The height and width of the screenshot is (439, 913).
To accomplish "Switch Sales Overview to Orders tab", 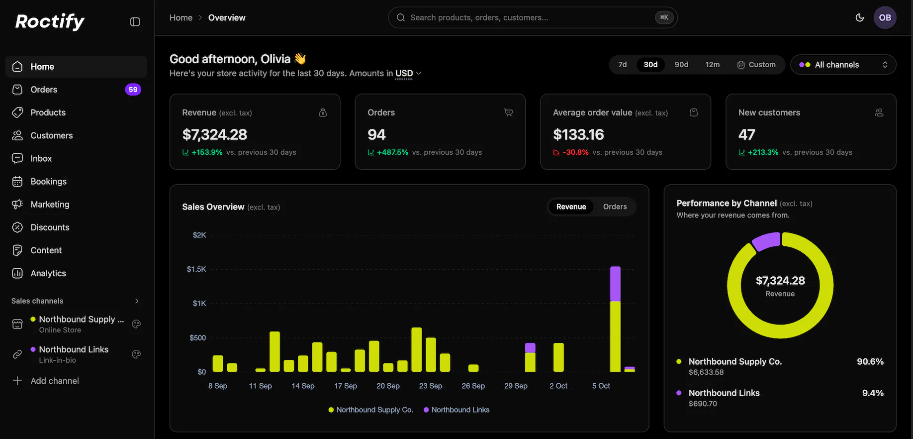I will (615, 207).
